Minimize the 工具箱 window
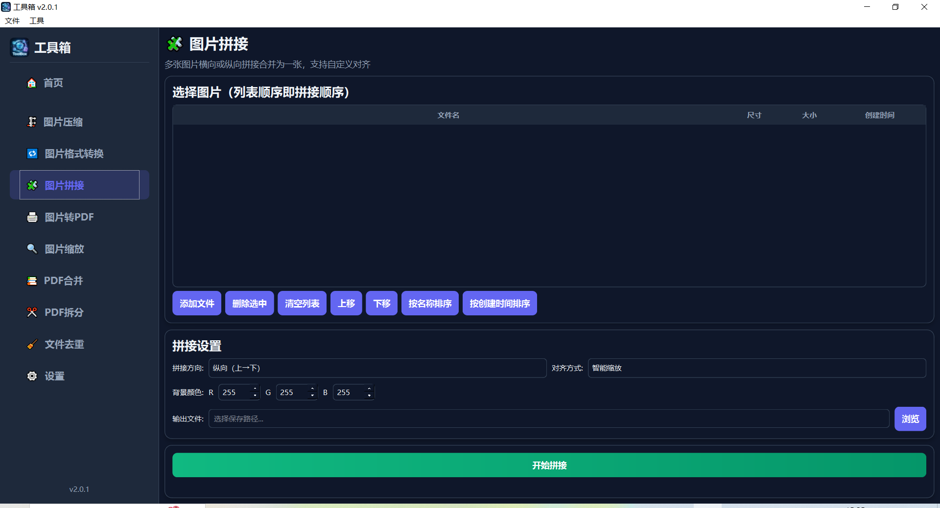 867,7
